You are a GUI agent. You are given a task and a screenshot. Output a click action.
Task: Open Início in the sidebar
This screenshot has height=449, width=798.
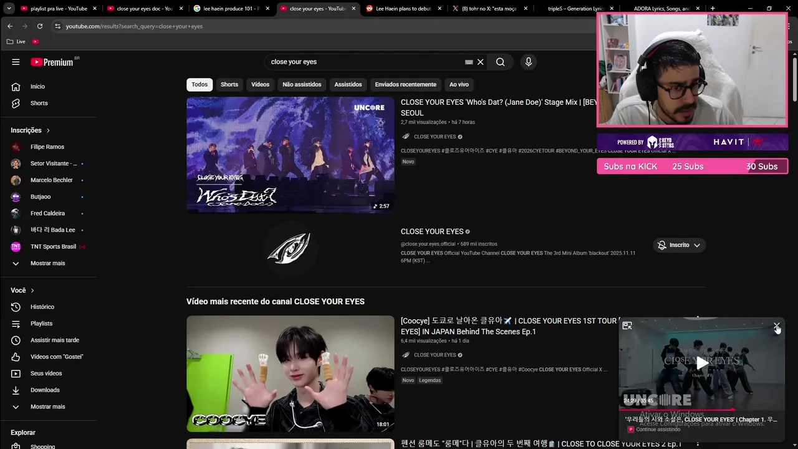(48, 87)
